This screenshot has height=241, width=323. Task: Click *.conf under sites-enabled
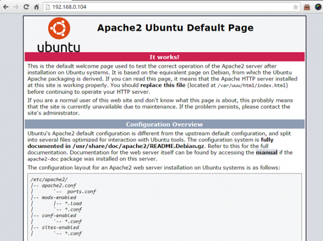point(73,234)
